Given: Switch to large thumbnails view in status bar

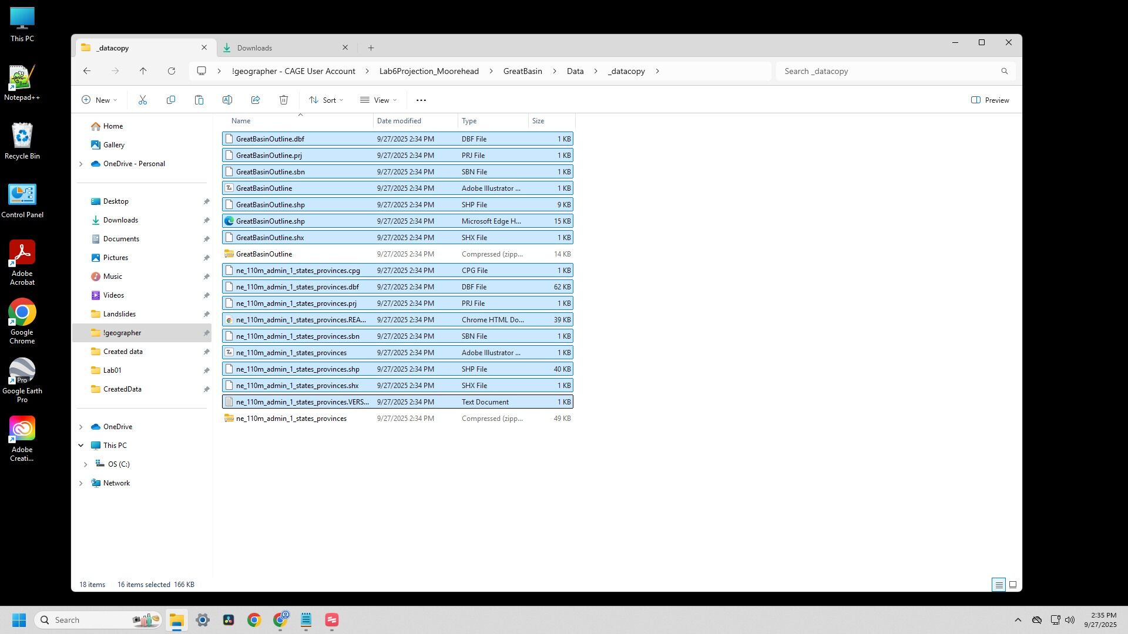Looking at the screenshot, I should tap(1012, 585).
